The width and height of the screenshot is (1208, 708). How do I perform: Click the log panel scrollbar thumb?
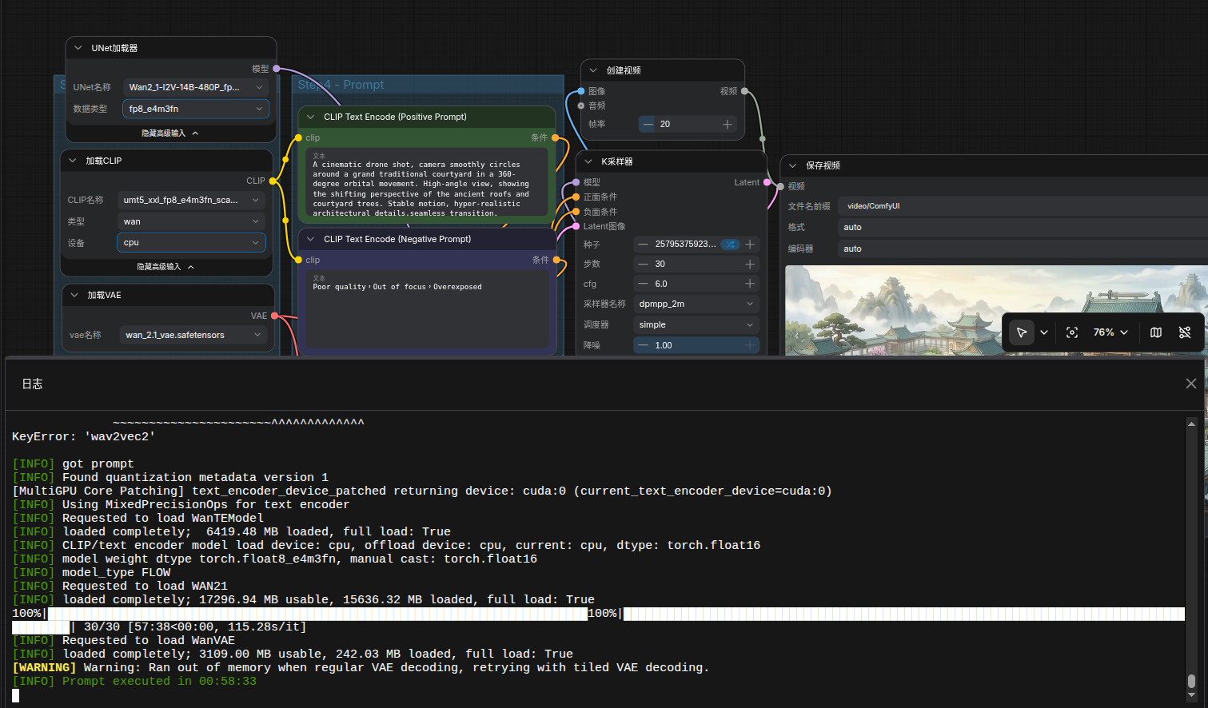1191,681
